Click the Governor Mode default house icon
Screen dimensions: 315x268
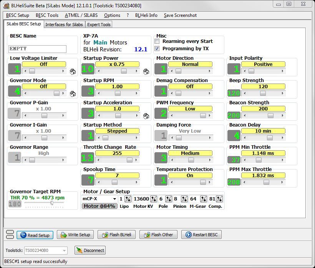pos(73,94)
